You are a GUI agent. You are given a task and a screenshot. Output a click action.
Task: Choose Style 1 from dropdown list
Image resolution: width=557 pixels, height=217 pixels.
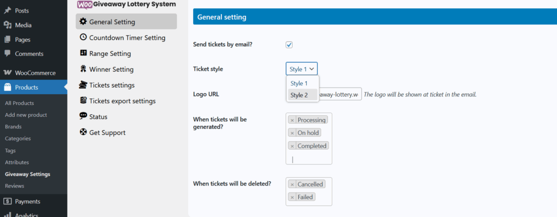(302, 83)
